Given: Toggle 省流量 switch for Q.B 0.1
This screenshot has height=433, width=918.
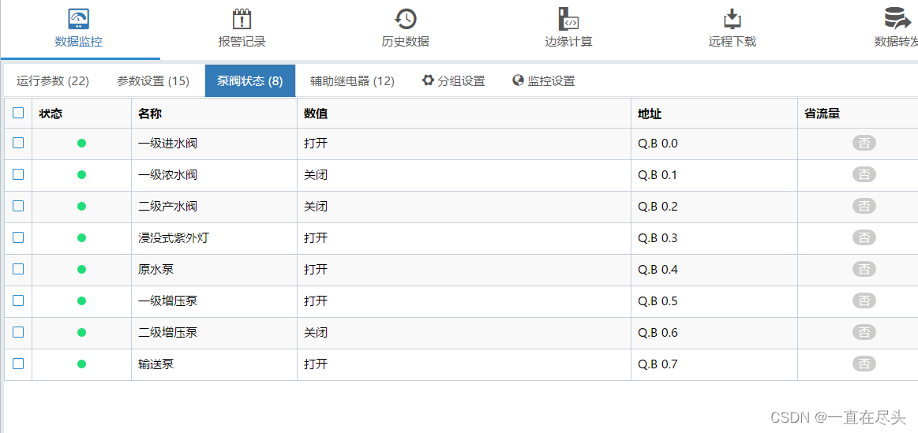Looking at the screenshot, I should 864,175.
